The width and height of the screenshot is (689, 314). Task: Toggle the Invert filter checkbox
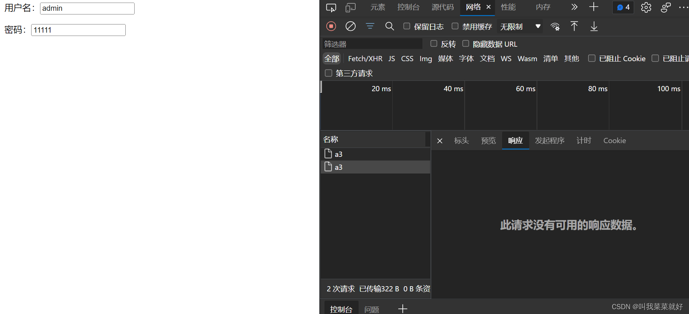point(434,44)
